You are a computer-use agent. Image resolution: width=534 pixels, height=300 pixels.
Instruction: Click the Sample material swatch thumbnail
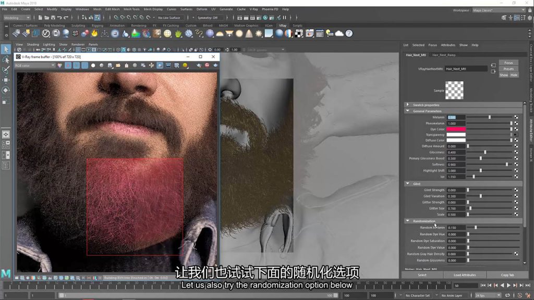454,90
